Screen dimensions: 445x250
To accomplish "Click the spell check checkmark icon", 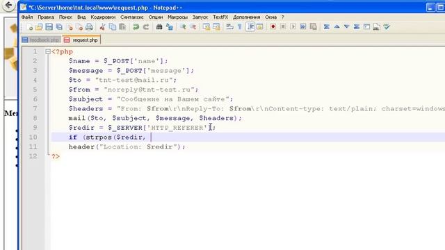I will pos(387,26).
